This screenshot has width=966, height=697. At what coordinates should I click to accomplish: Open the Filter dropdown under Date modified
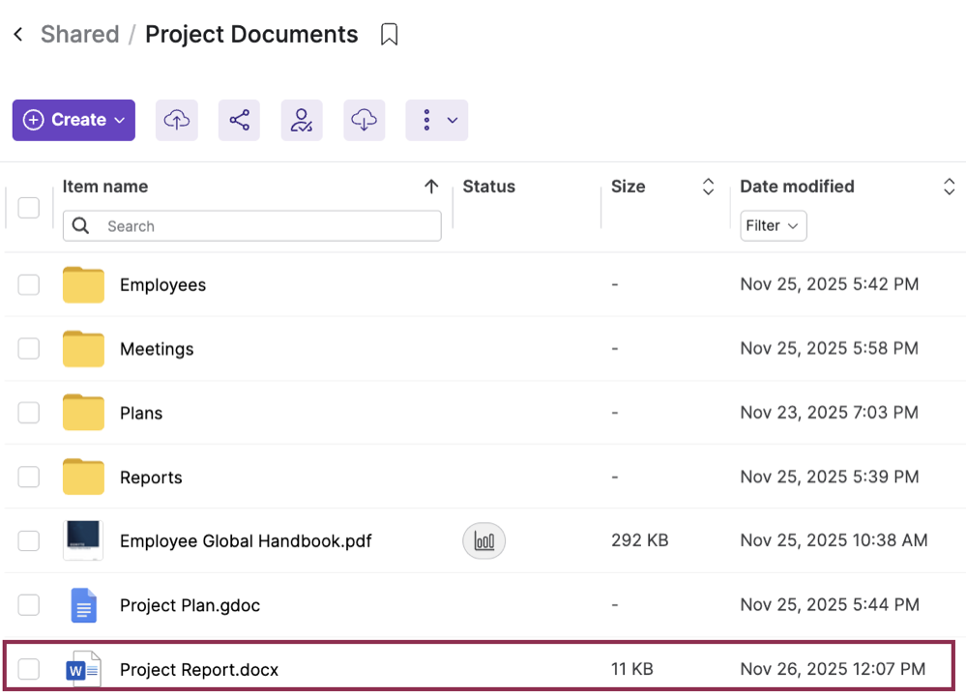click(x=773, y=225)
